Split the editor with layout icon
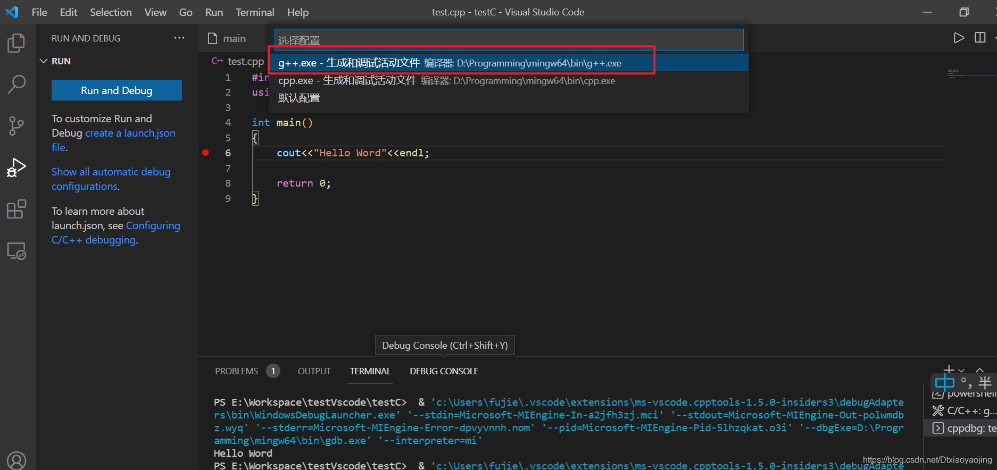Viewport: 997px width, 470px height. (x=980, y=38)
